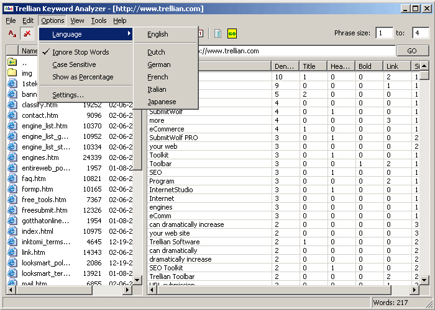Click the file icon beside entireweb_po
Image resolution: width=435 pixels, height=310 pixels.
pyautogui.click(x=12, y=168)
